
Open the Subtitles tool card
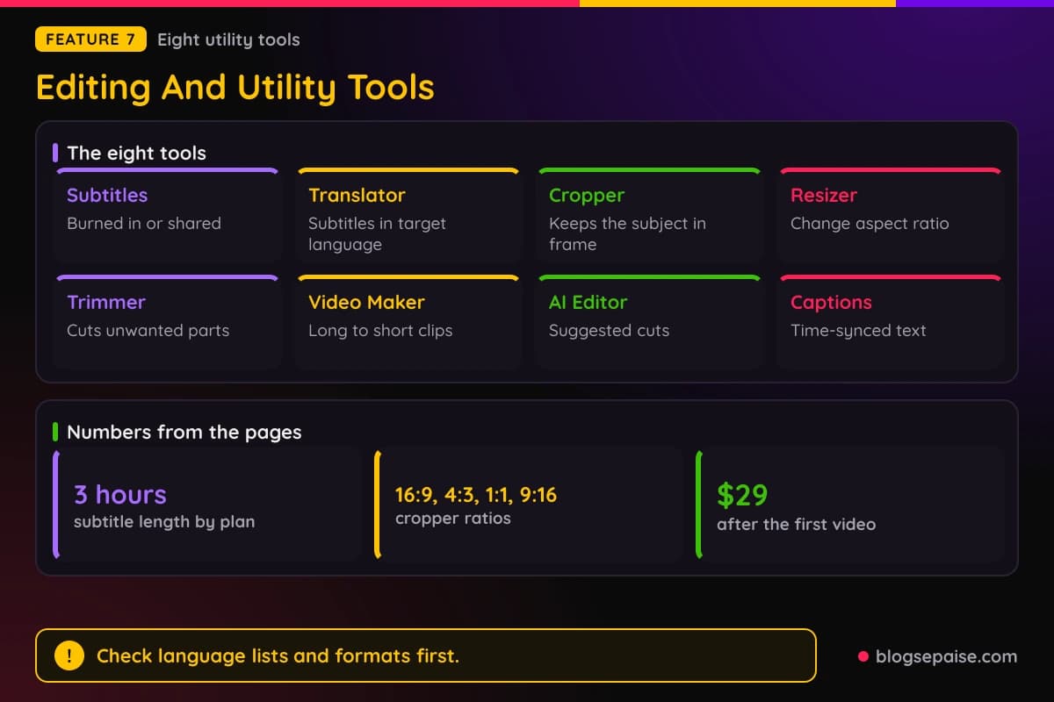[168, 215]
